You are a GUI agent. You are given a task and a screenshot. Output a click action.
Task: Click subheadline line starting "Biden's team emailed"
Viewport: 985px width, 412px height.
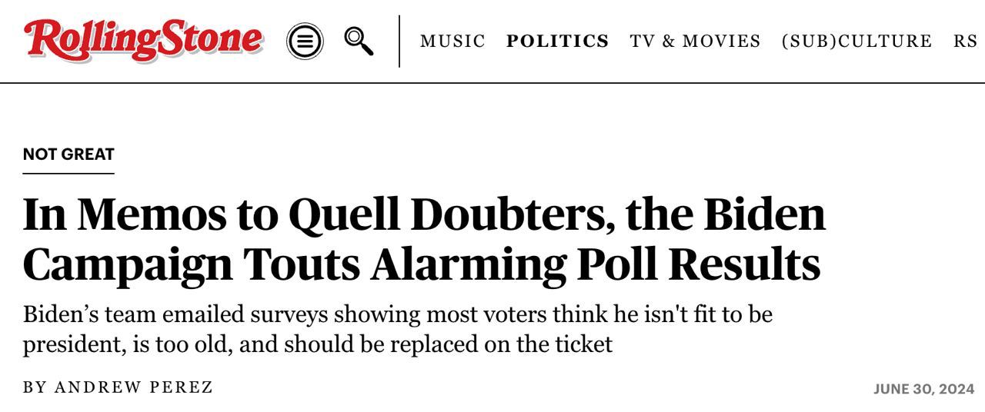coord(397,314)
